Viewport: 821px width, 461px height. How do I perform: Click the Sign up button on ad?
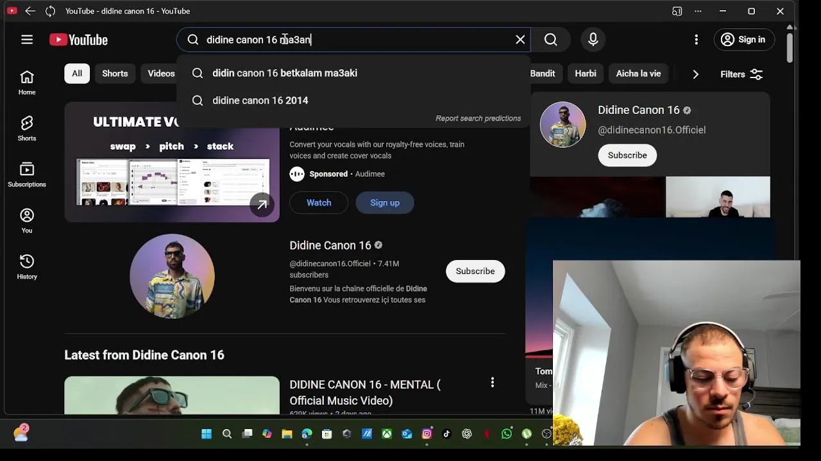pyautogui.click(x=385, y=203)
